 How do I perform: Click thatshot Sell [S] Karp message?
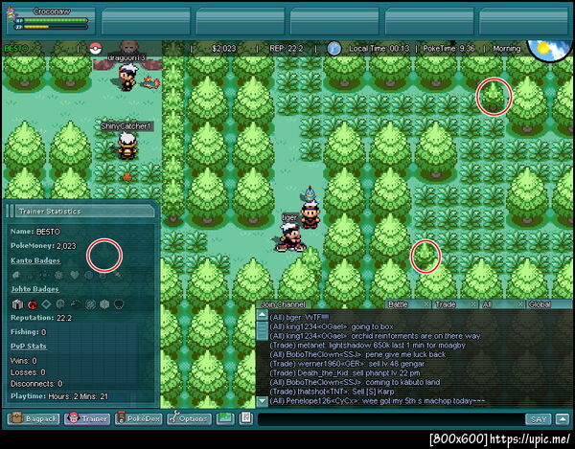(332, 392)
